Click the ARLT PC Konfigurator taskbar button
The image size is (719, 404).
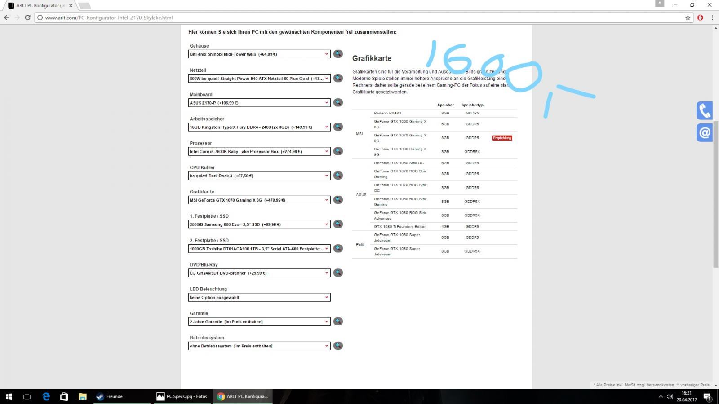[243, 396]
